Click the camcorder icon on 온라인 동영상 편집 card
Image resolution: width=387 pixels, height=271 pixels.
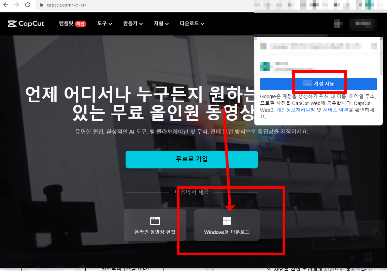click(155, 221)
